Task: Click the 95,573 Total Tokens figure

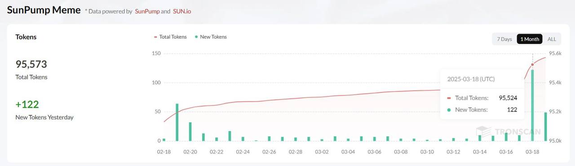Action: point(31,64)
